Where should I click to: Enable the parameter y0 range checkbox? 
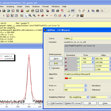coord(78,69)
